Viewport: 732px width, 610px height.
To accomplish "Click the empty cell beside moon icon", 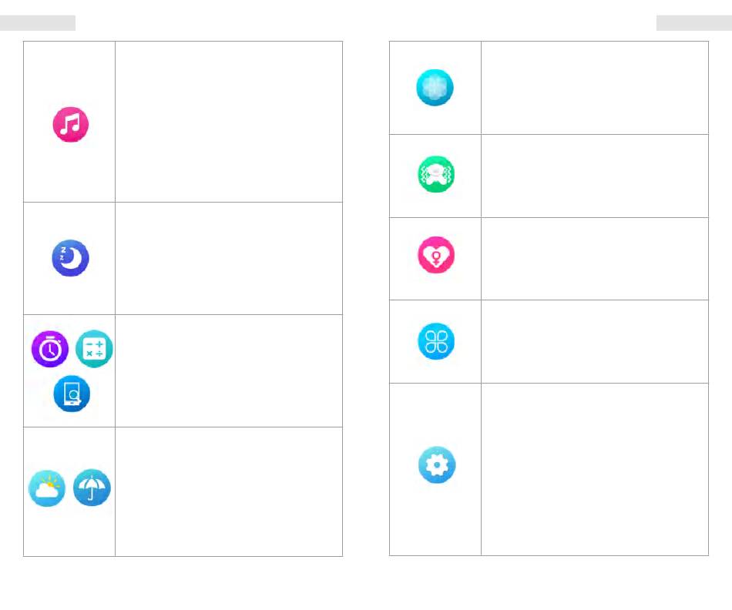I will tap(229, 259).
